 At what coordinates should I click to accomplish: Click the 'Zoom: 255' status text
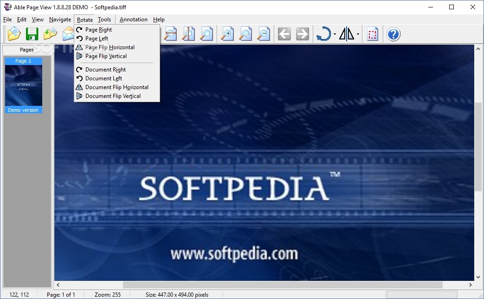tap(107, 295)
